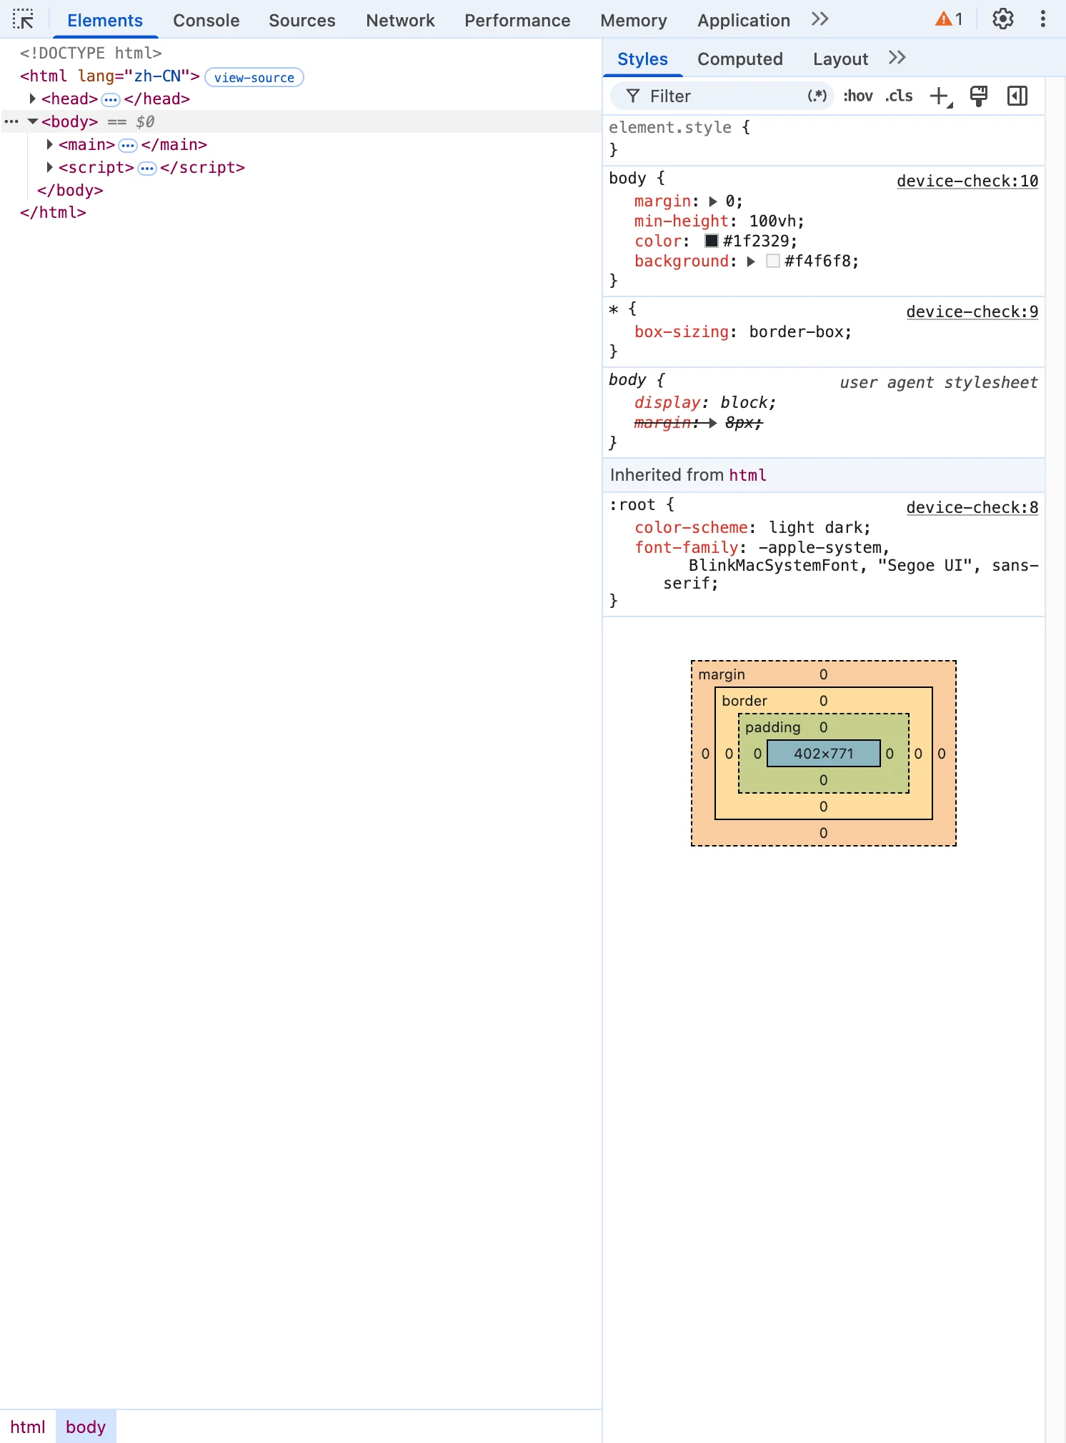Toggle the .cls element classes panel
Viewport: 1066px width, 1443px height.
click(899, 96)
